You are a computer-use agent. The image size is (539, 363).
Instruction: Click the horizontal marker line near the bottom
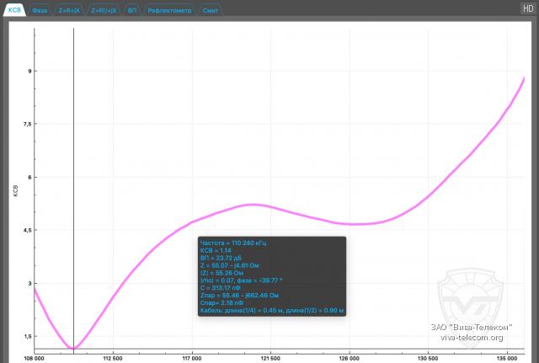point(295,349)
